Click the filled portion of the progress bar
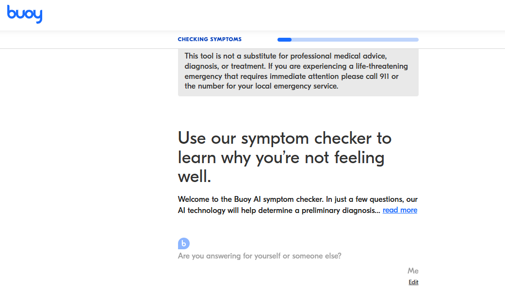The width and height of the screenshot is (505, 288). click(284, 40)
